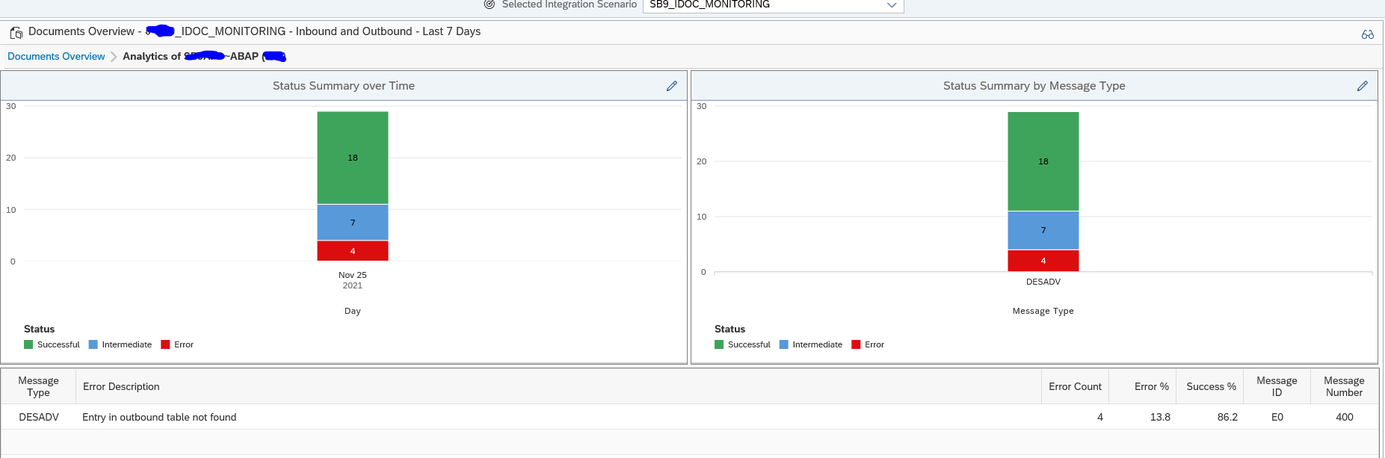Image resolution: width=1385 pixels, height=458 pixels.
Task: Select the green 18 segment for Nov 25
Action: (353, 158)
